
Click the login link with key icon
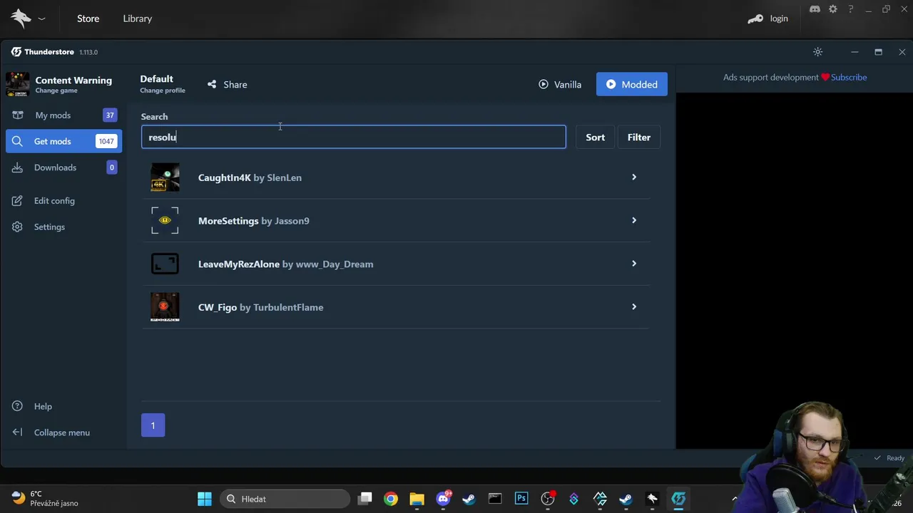768,19
